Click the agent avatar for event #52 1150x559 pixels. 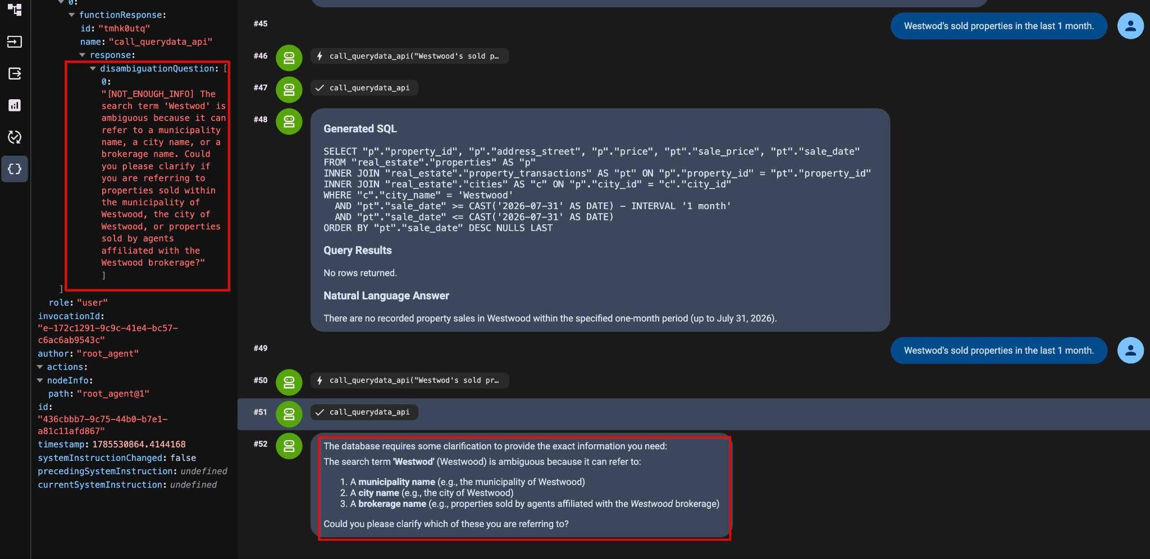click(289, 446)
